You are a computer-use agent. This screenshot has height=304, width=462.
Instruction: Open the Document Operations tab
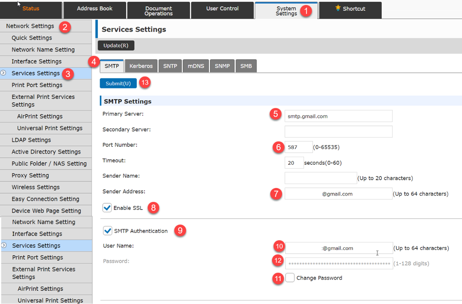point(158,10)
